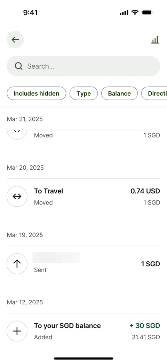167x363 pixels.
Task: Tap the Mar 21 Moved 1 SGD row
Action: (x=83, y=135)
